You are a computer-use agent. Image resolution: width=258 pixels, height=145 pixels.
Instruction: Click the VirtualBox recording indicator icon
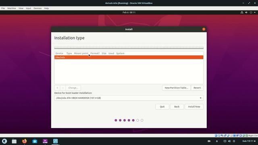tap(237, 135)
